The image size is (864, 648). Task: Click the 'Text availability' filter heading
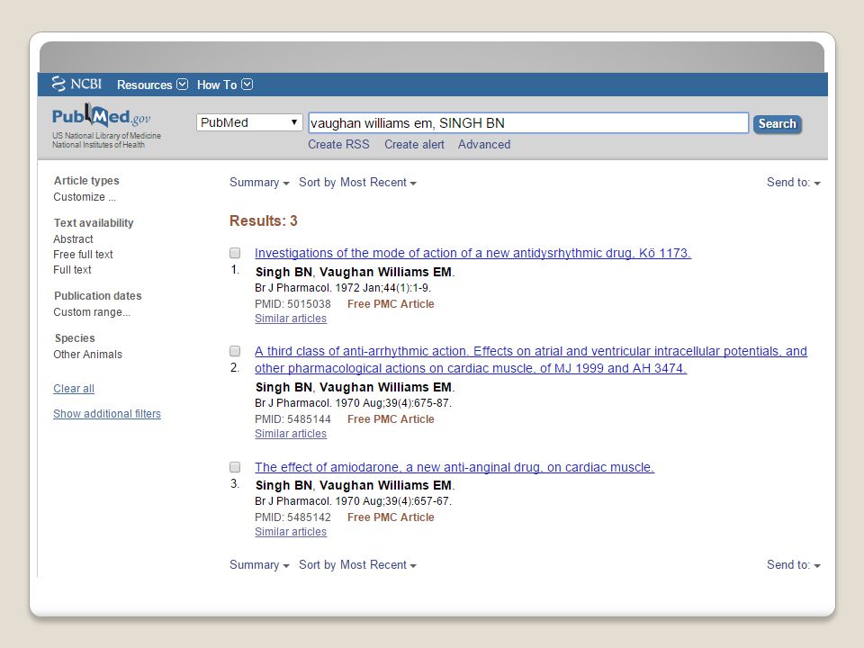click(94, 223)
